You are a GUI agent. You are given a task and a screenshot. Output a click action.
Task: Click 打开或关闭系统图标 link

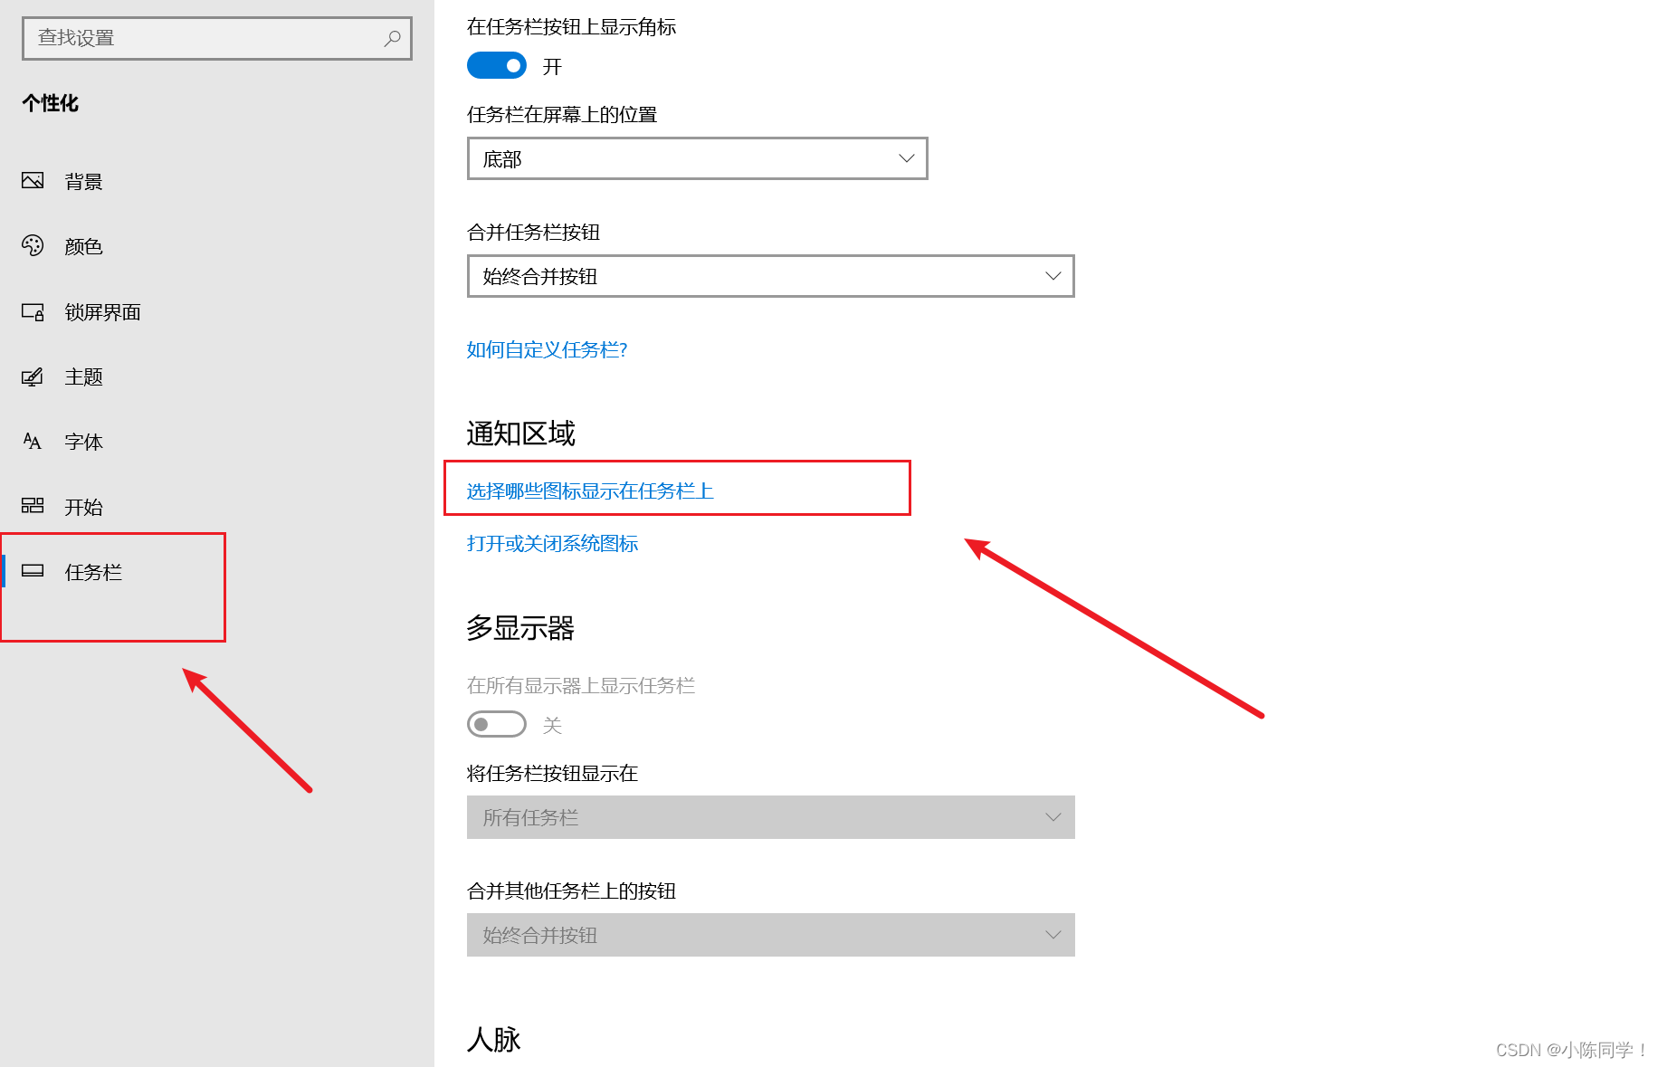(x=552, y=544)
